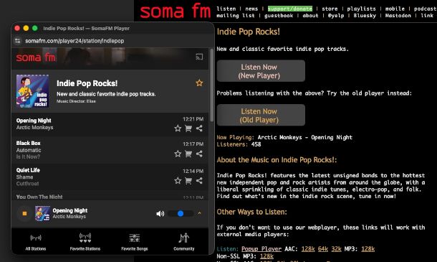437x262 pixels.
Task: Click the Popup Player link
Action: (x=261, y=249)
